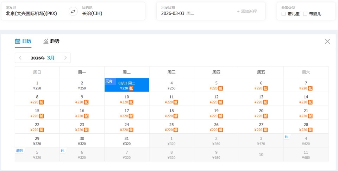Select April 9 priced ¥680
This screenshot has width=338, height=171.
point(217,154)
